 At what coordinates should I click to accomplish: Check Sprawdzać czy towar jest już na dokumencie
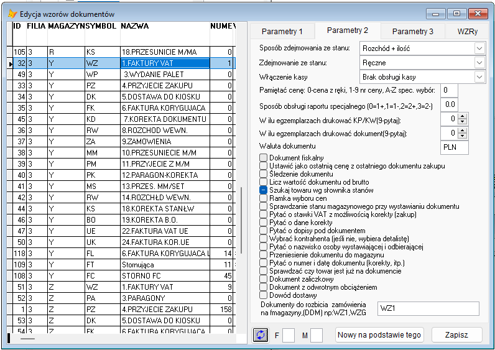pos(263,271)
